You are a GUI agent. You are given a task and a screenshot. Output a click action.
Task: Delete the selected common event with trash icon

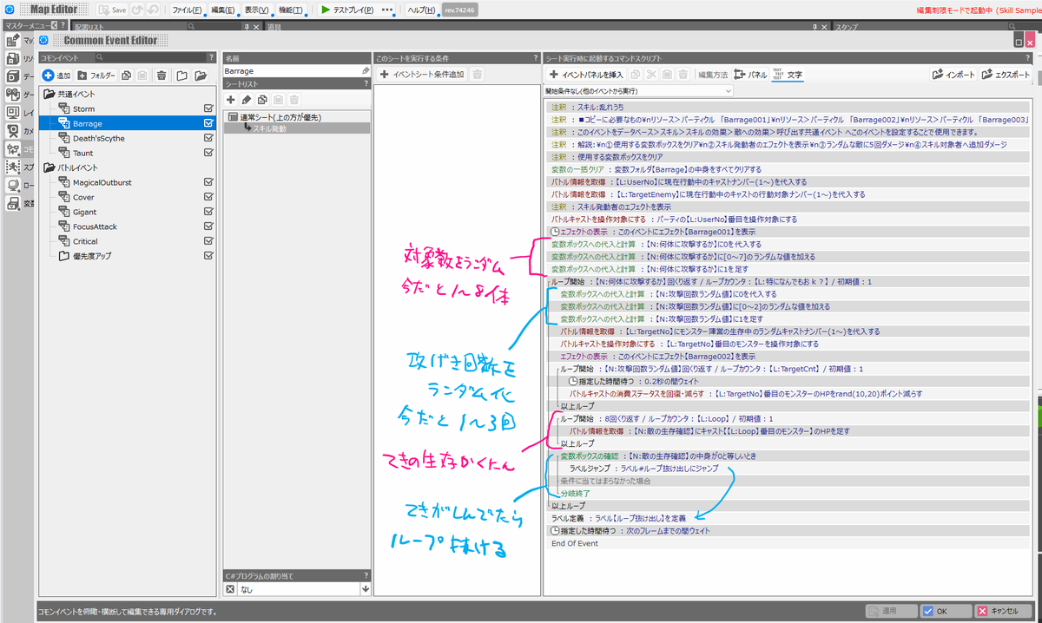(162, 75)
